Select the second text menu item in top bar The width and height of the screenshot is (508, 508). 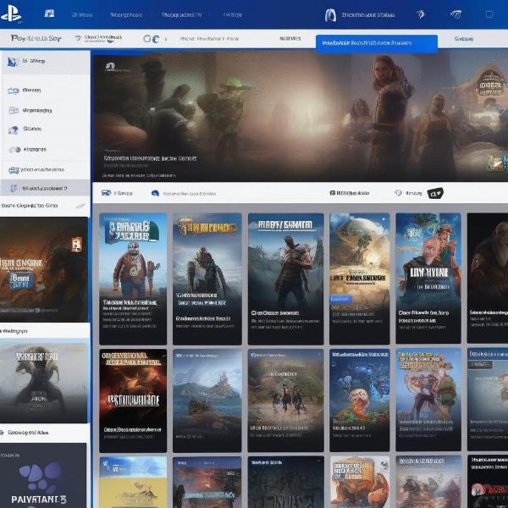(x=126, y=15)
